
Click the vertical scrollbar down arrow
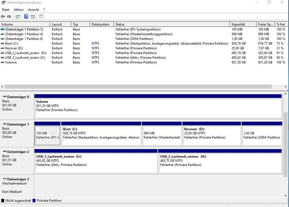(286, 196)
